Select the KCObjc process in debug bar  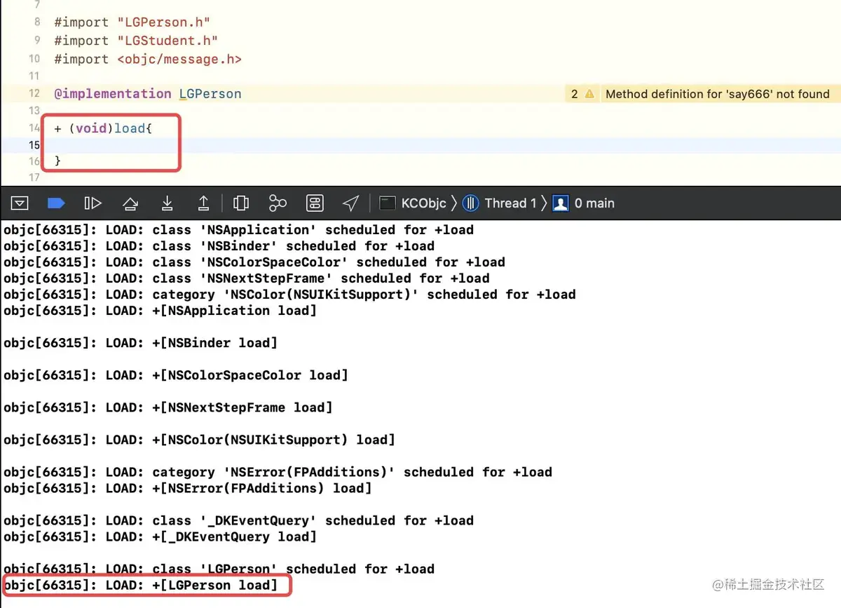[413, 203]
